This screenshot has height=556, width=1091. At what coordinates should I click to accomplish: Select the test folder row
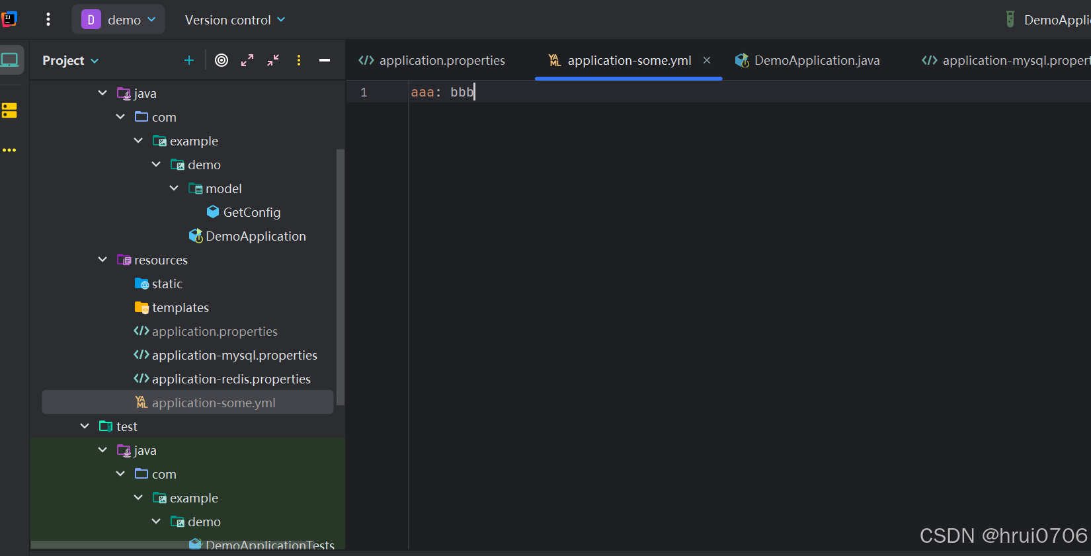[x=188, y=426]
